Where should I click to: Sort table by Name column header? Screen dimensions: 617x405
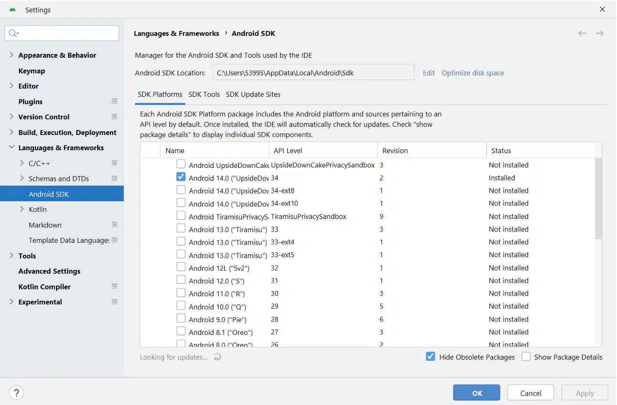point(214,150)
